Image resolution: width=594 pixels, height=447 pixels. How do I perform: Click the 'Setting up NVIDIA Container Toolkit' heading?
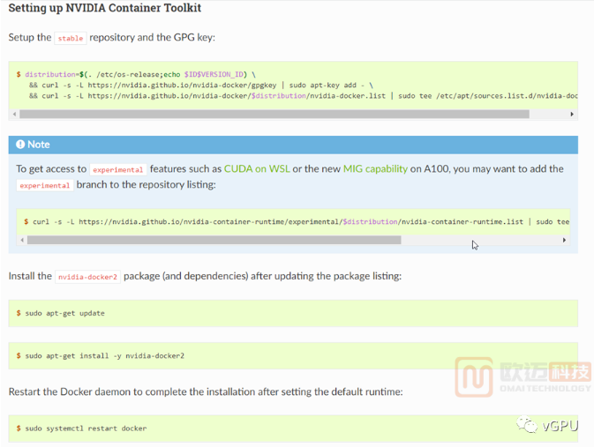coord(104,8)
